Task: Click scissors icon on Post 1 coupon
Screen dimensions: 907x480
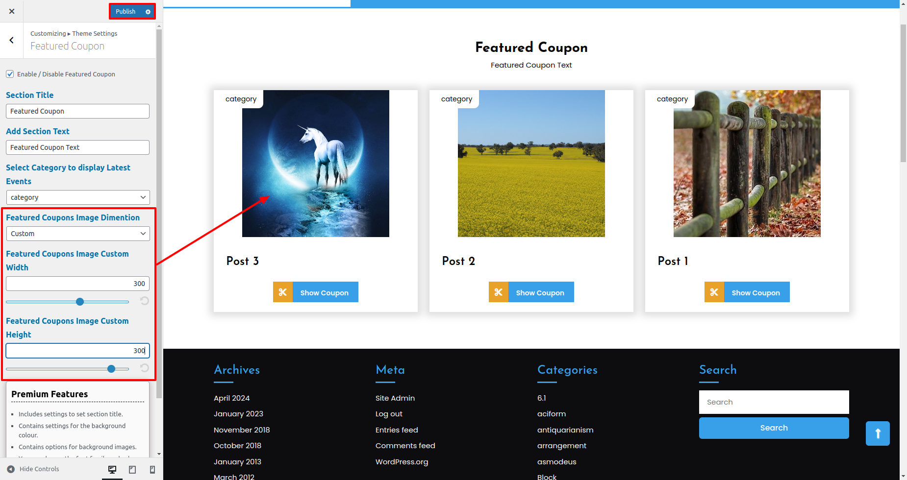Action: [x=714, y=292]
